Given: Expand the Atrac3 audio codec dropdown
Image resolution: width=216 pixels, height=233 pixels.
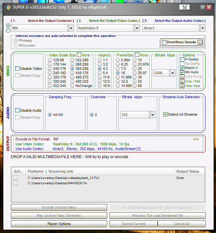Looking at the screenshot, I should (x=202, y=28).
